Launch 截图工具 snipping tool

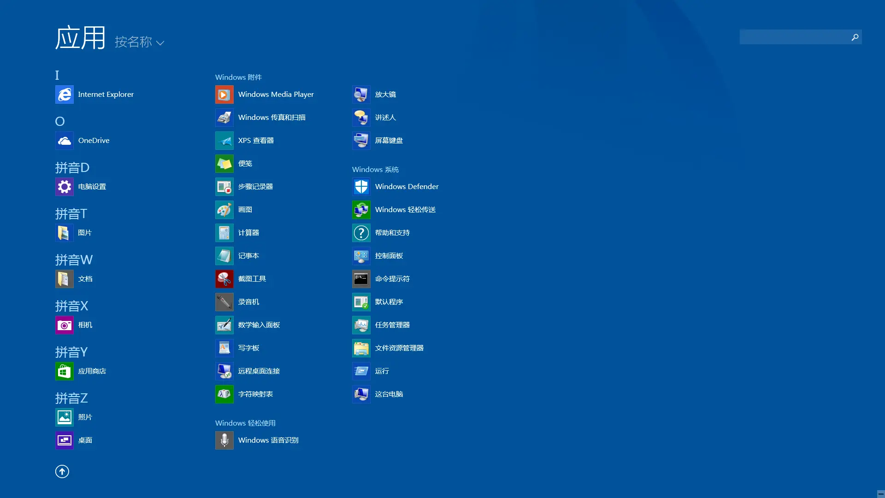tap(251, 279)
